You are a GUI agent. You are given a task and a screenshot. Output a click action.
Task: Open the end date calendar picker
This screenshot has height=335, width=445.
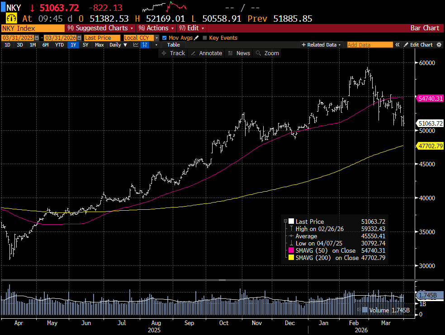pos(79,38)
